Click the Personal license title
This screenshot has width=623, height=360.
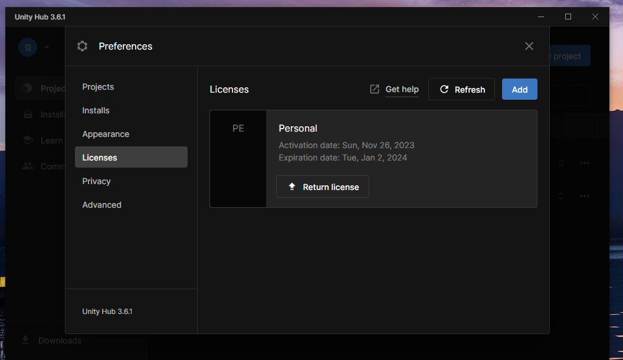(x=298, y=128)
